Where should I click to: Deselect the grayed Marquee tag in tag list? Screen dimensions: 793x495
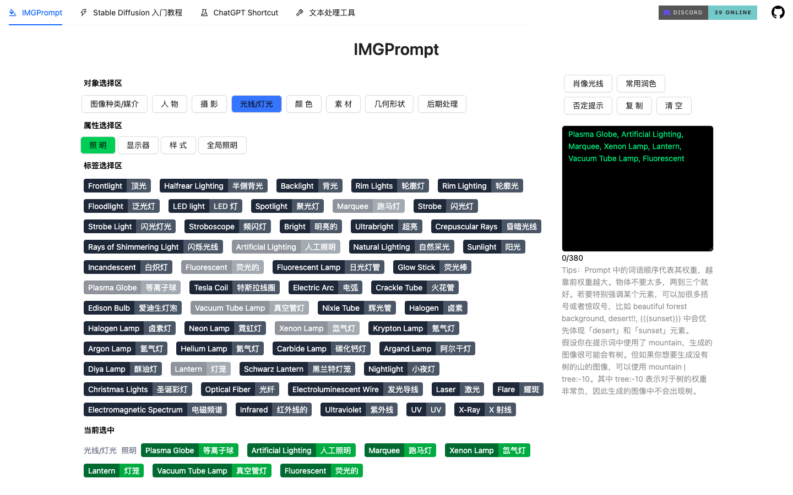(368, 206)
